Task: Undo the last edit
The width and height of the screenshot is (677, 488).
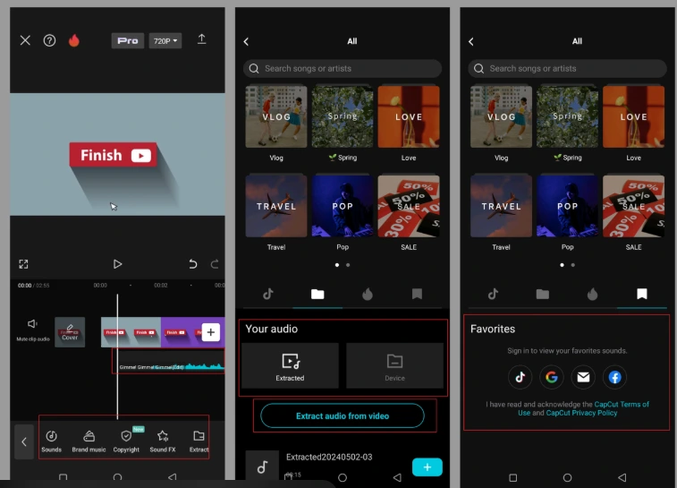Action: 193,263
